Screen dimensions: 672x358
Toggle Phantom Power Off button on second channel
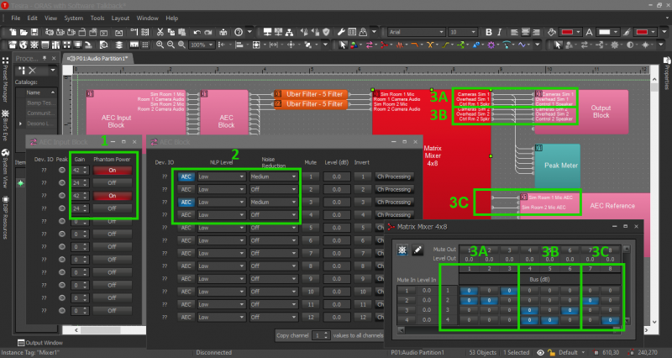(112, 182)
